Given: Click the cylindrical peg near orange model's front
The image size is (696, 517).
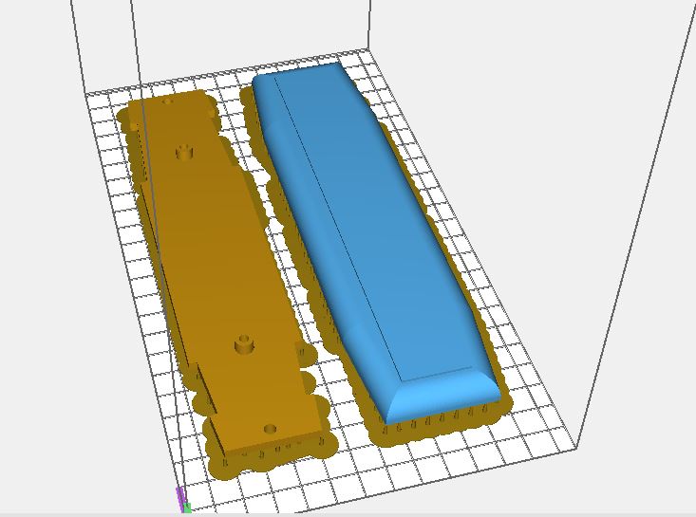Looking at the screenshot, I should tap(244, 343).
